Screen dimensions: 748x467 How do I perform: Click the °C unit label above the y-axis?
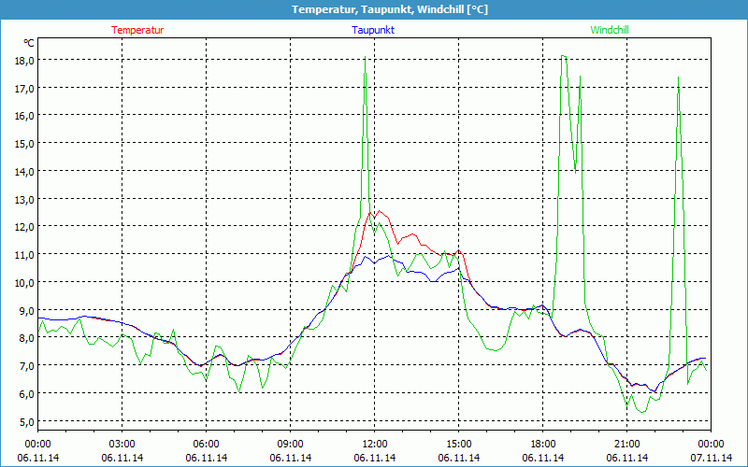click(x=29, y=43)
